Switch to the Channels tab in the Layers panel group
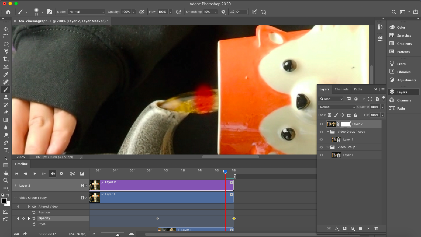The width and height of the screenshot is (421, 237). [x=341, y=89]
